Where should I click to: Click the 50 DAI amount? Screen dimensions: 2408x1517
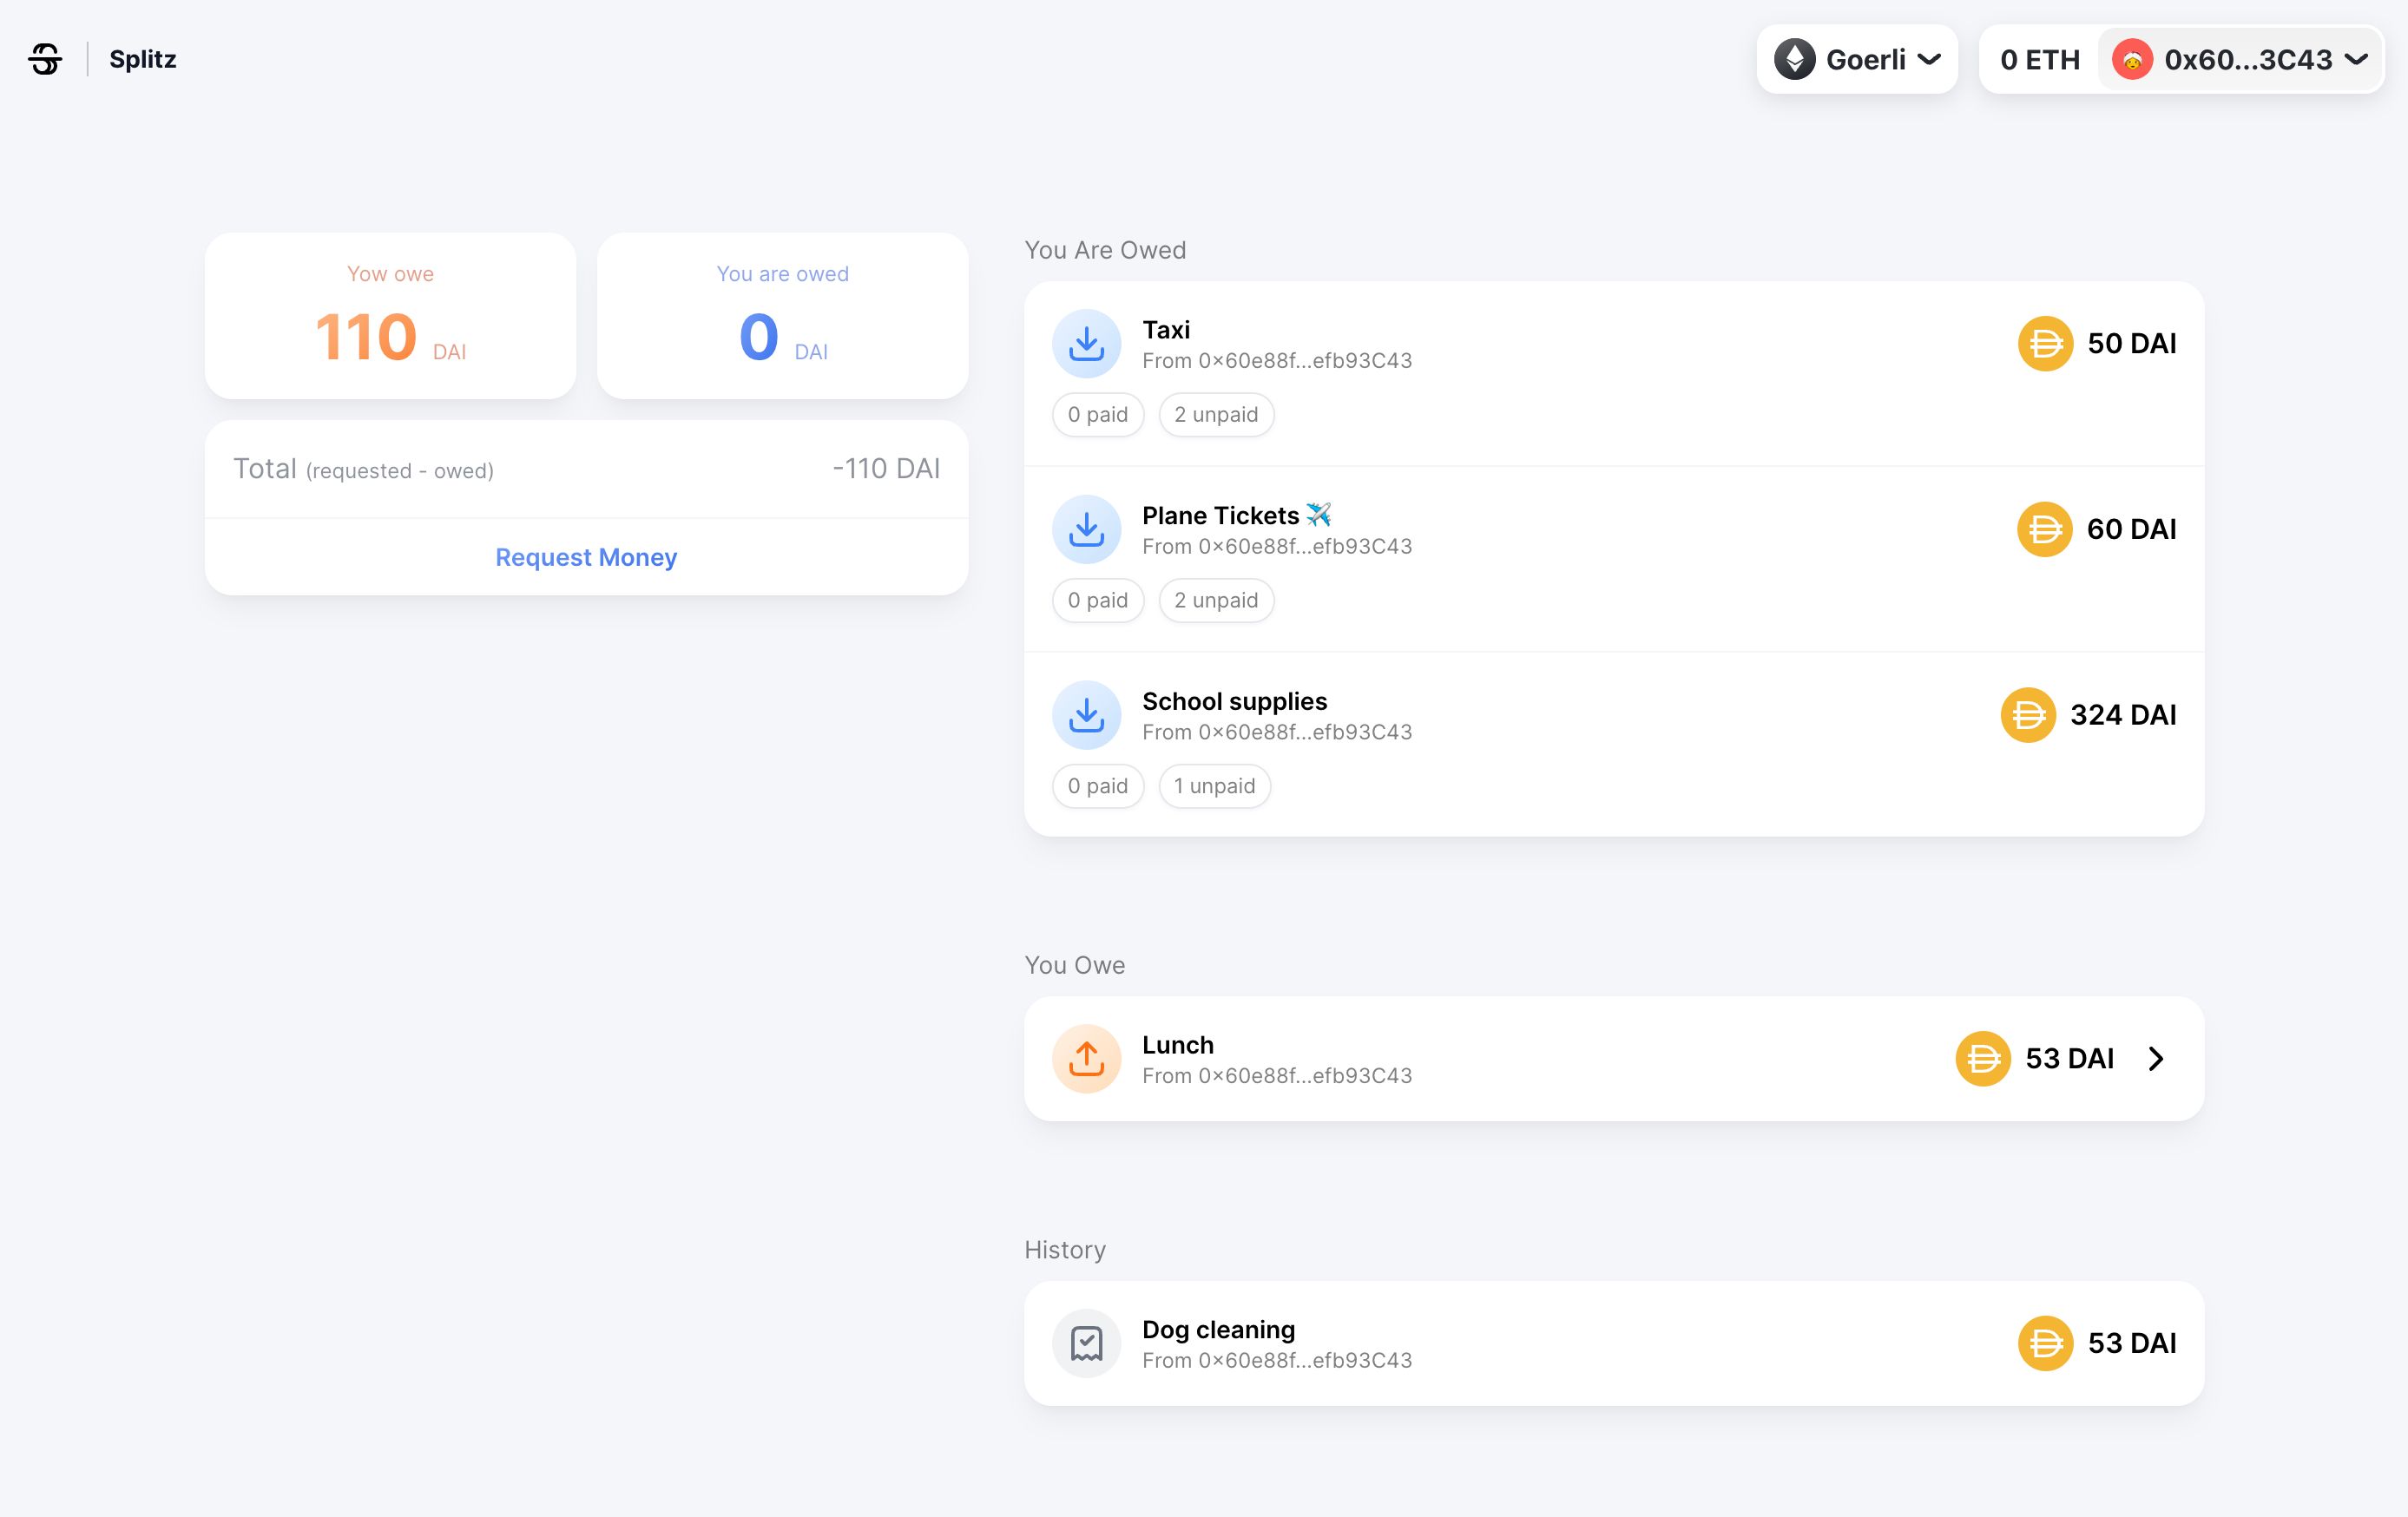pyautogui.click(x=2132, y=344)
